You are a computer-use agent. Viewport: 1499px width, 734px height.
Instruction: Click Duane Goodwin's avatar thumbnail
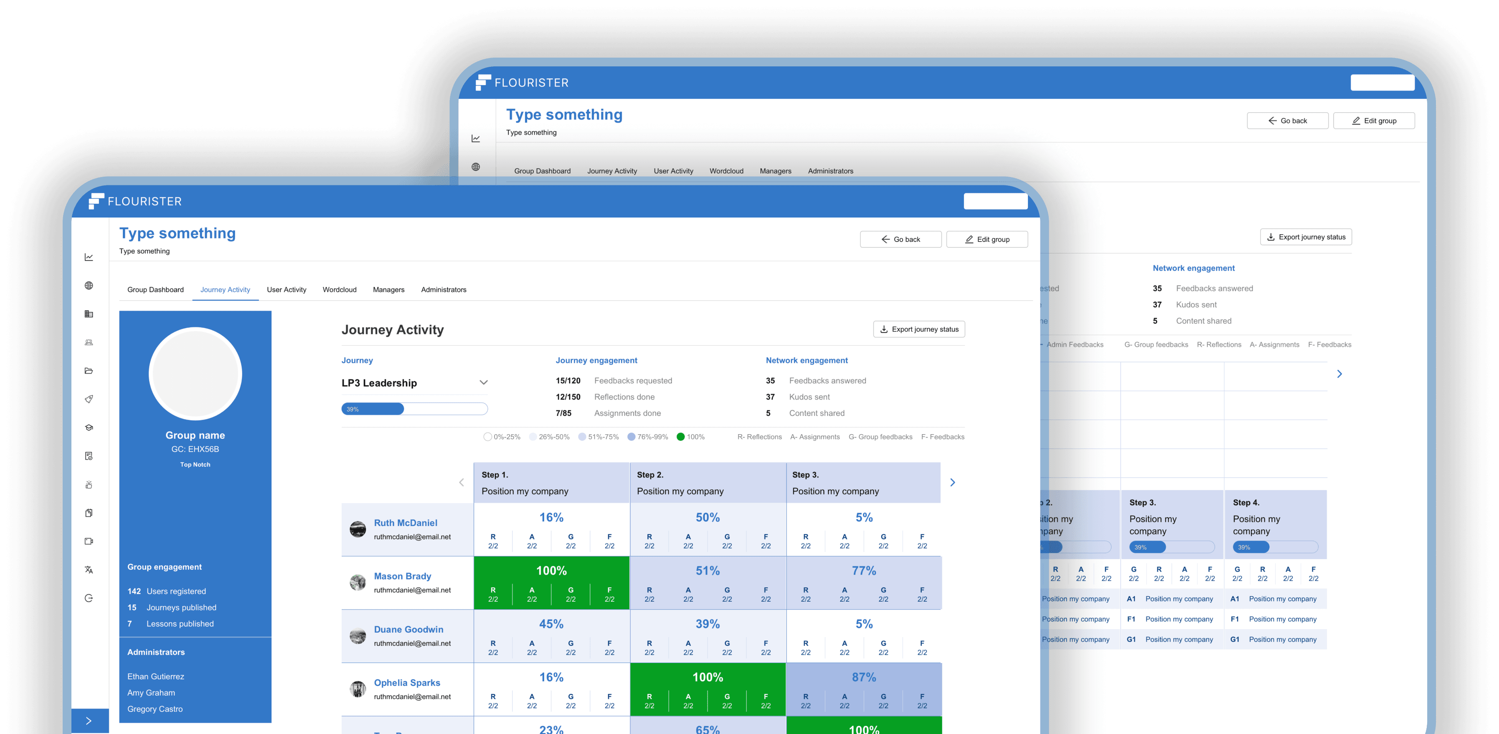[x=358, y=636]
